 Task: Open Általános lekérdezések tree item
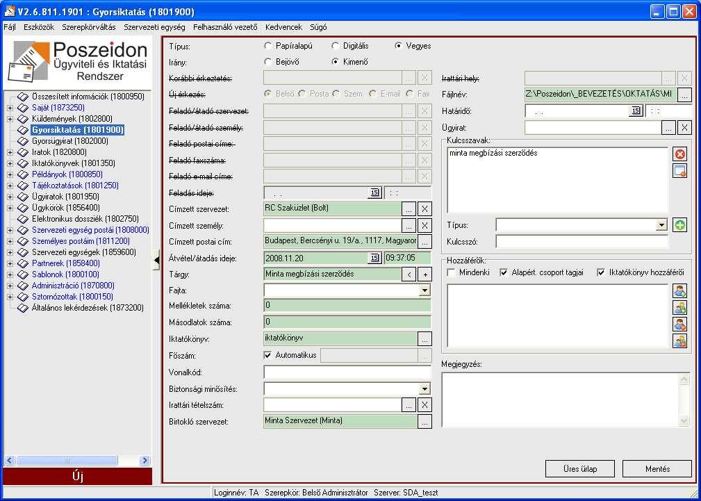point(88,308)
